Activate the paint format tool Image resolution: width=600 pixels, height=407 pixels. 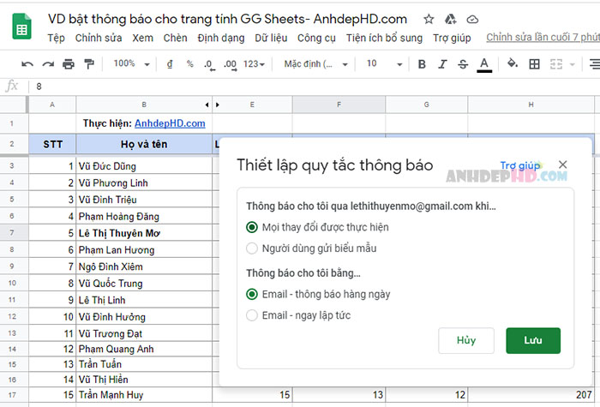[x=89, y=64]
